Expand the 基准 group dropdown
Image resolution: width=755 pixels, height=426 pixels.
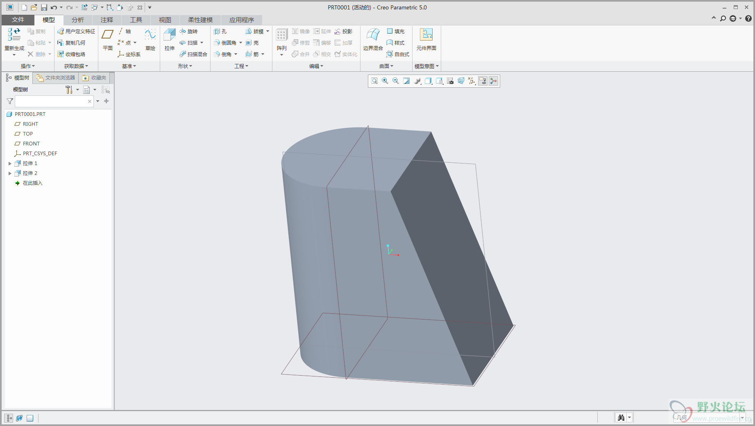[x=129, y=66]
